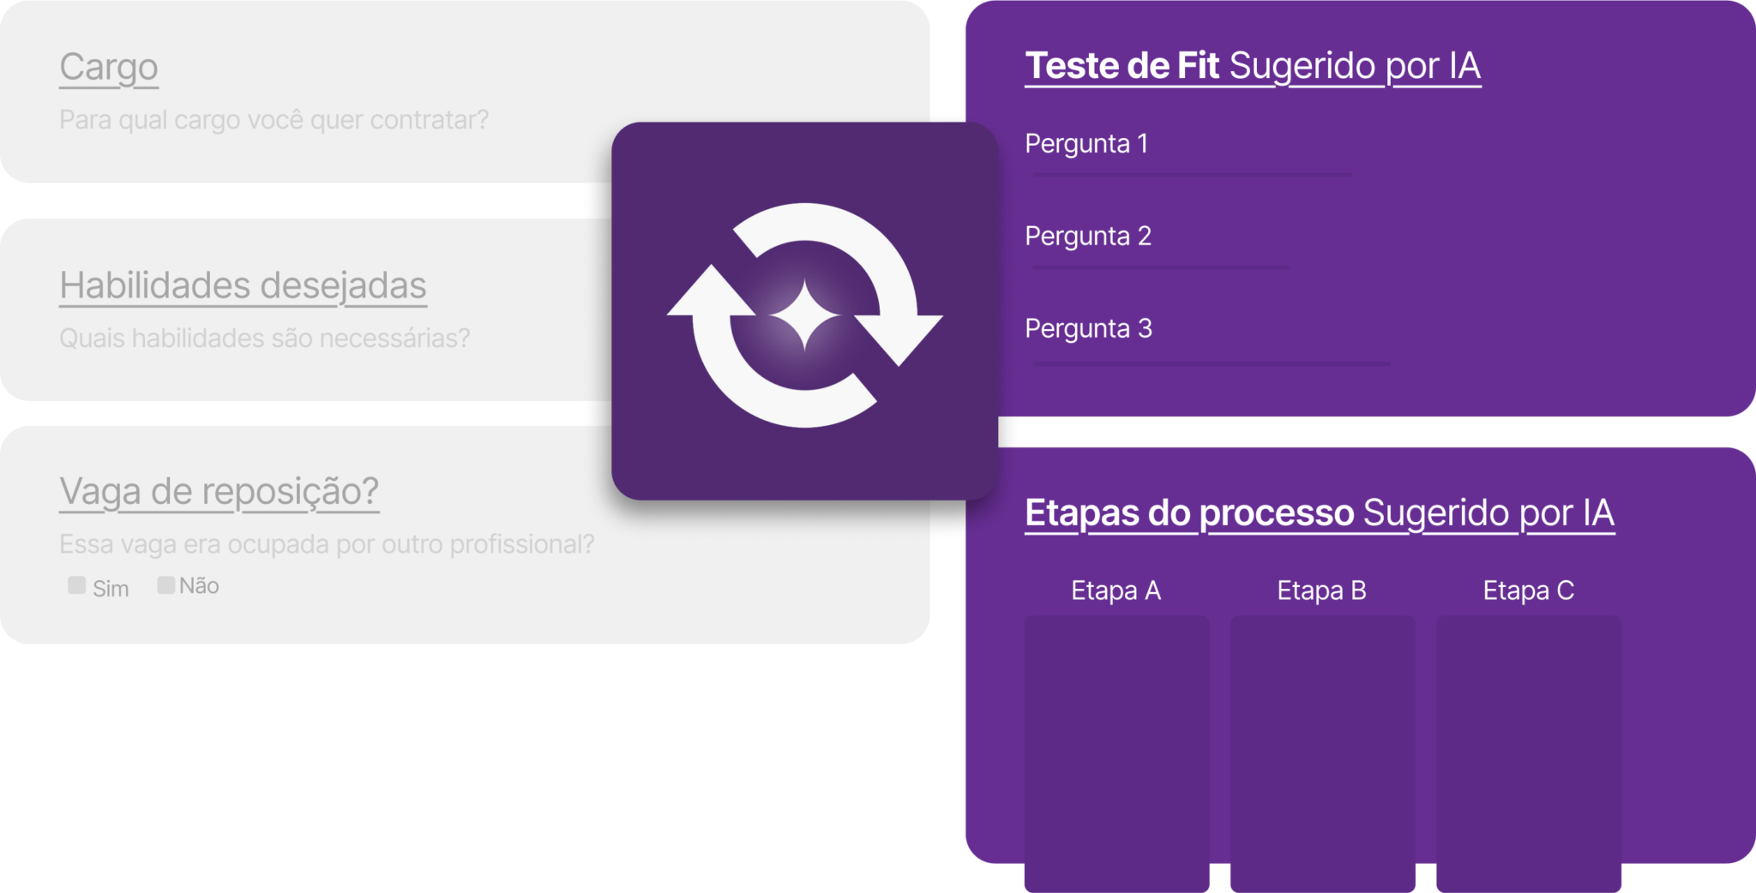
Task: Click the Habilidades desejadas heading
Action: click(243, 285)
